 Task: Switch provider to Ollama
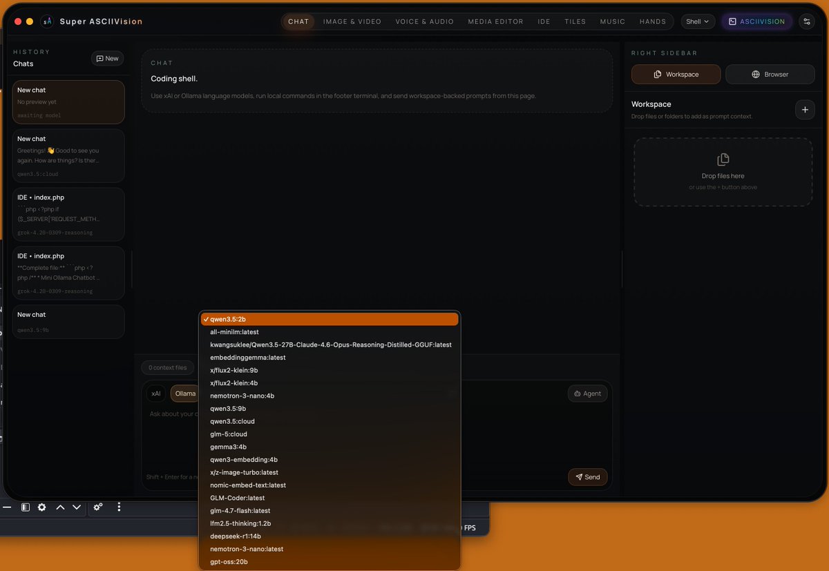click(184, 394)
